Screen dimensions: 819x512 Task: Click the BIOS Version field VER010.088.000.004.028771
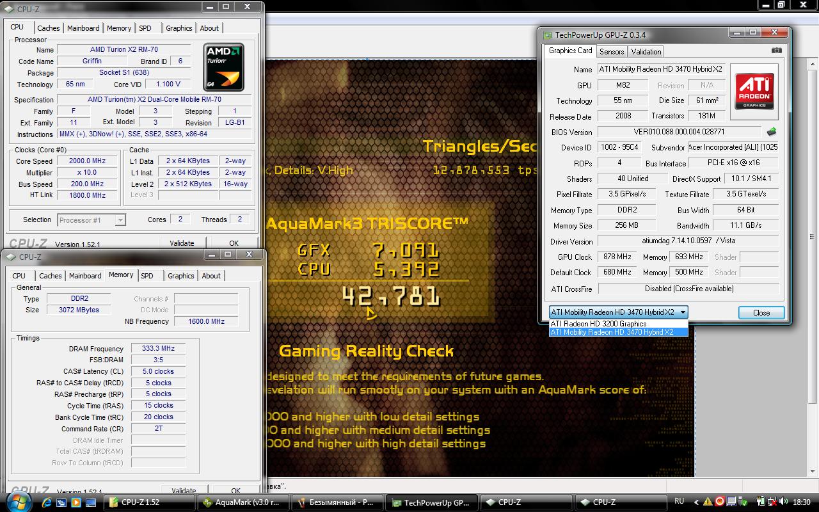click(x=679, y=132)
